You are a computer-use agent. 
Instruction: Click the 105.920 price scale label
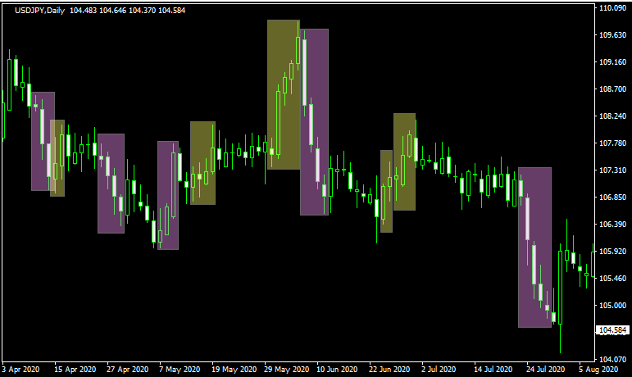point(612,252)
